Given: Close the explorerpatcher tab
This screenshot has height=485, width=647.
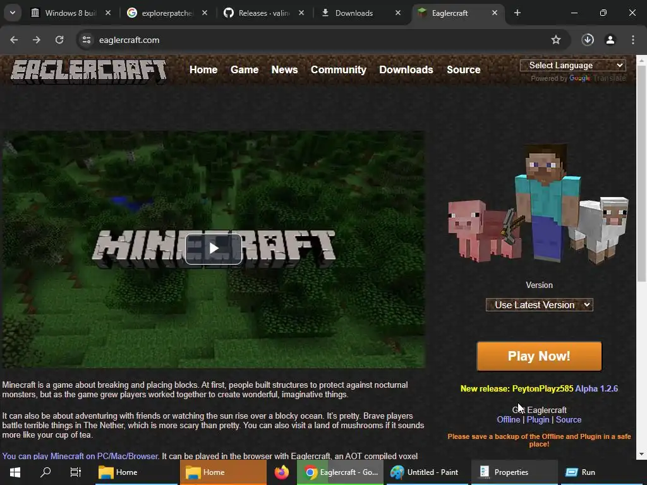Looking at the screenshot, I should coord(205,13).
